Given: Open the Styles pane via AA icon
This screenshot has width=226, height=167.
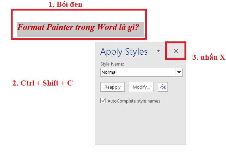Looking at the screenshot, I should coord(163,87).
